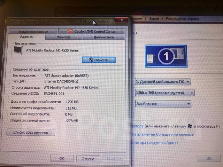The height and width of the screenshot is (167, 223).
Task: Click the shield icon on Свойства button
Action: point(91,60)
